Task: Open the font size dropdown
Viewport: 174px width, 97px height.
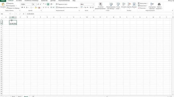Action: [x=36, y=4]
